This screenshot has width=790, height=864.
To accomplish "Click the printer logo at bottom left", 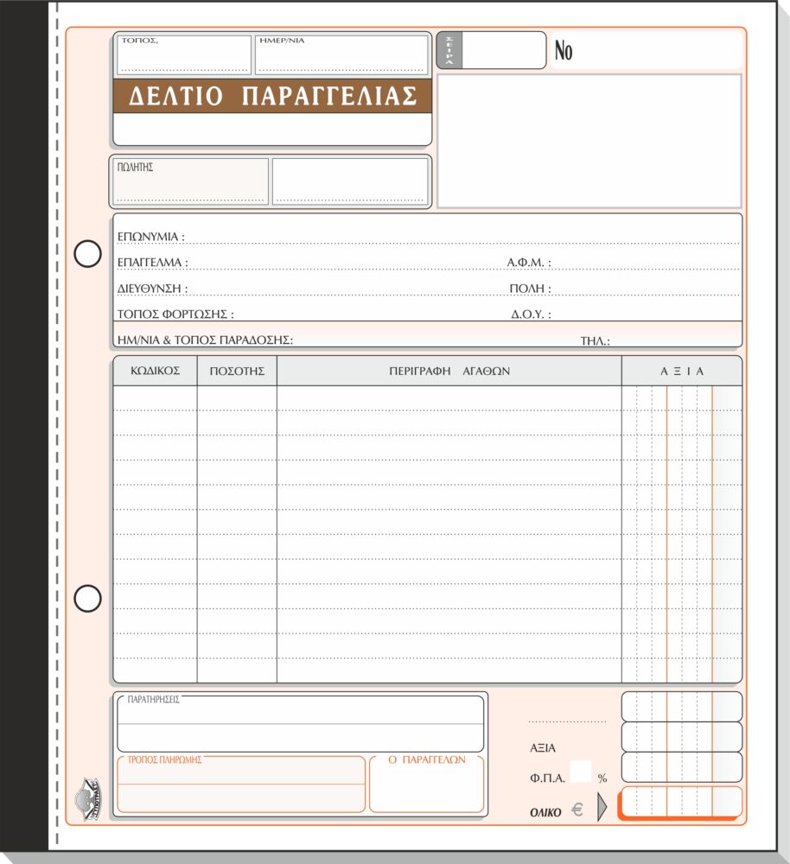I will point(88,799).
